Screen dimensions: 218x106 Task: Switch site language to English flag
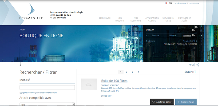click(170, 3)
